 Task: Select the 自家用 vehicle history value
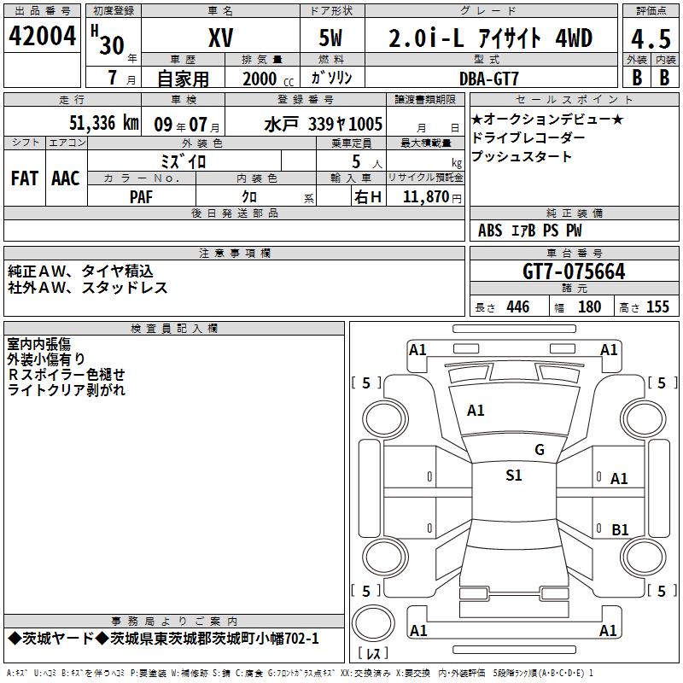pyautogui.click(x=183, y=79)
